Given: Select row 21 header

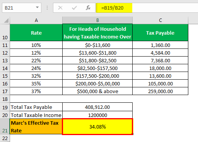Looking at the screenshot, I should tap(5, 127).
